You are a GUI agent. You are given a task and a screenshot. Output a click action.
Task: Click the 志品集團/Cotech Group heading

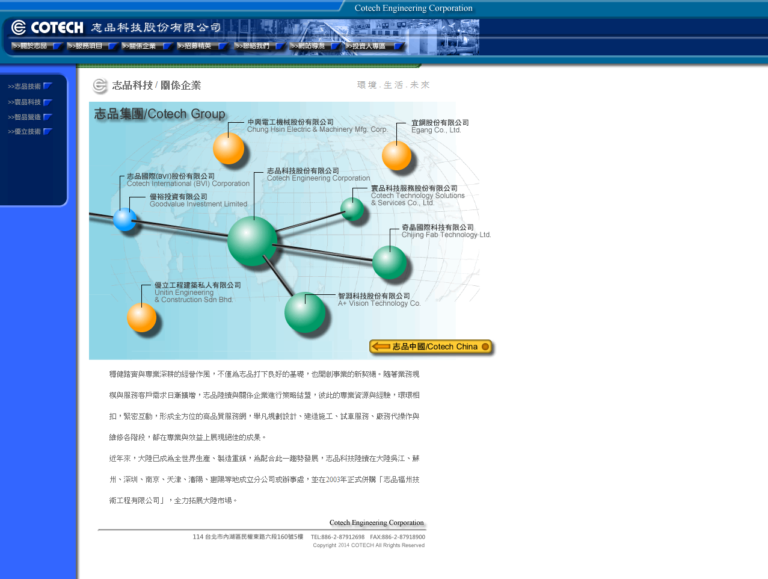pyautogui.click(x=160, y=114)
